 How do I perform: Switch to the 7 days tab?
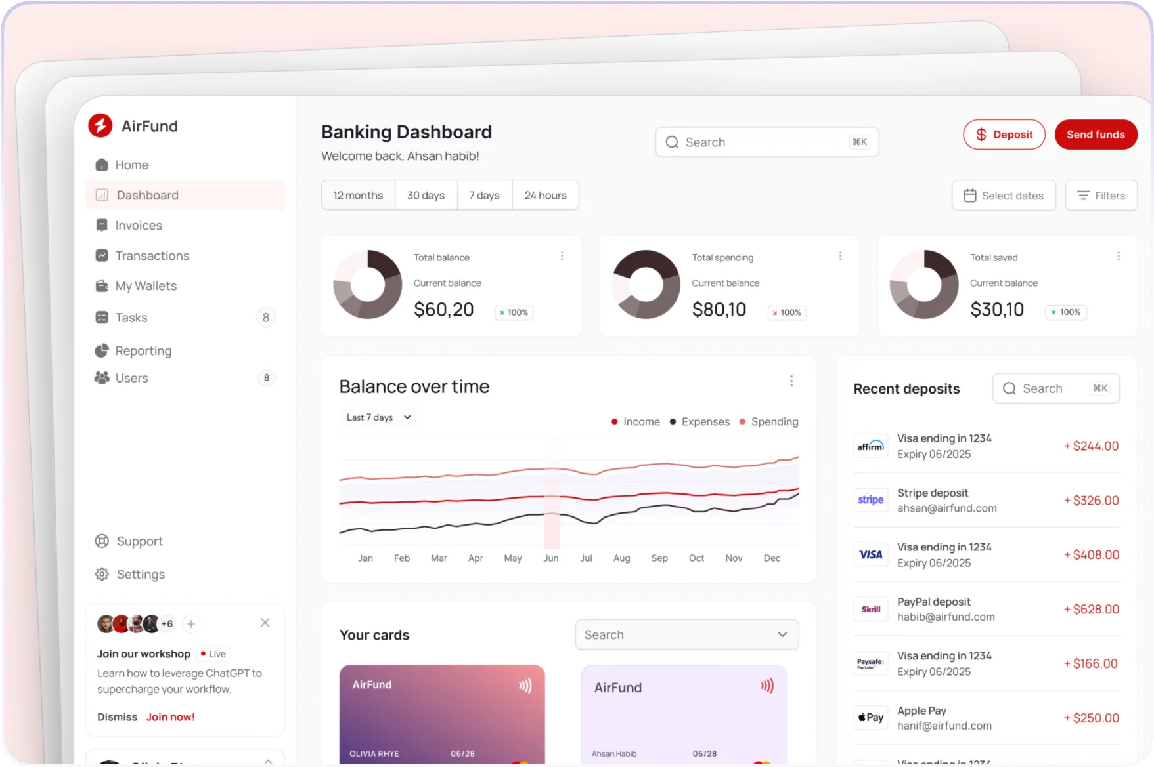click(x=485, y=196)
